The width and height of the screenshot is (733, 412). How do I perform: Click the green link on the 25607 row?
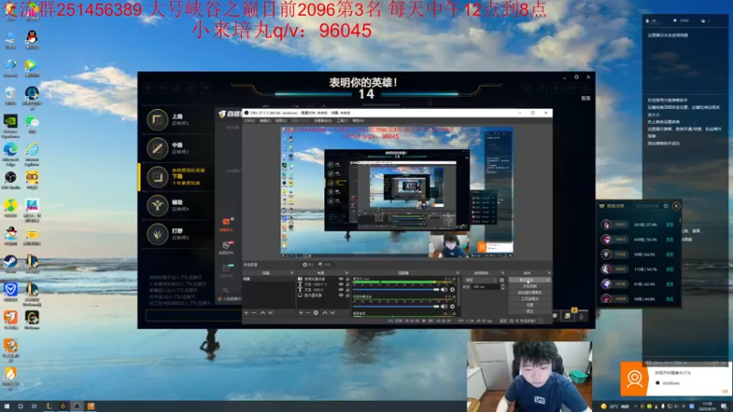[670, 224]
